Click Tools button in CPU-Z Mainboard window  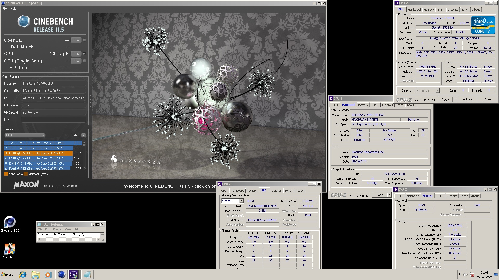(x=380, y=195)
